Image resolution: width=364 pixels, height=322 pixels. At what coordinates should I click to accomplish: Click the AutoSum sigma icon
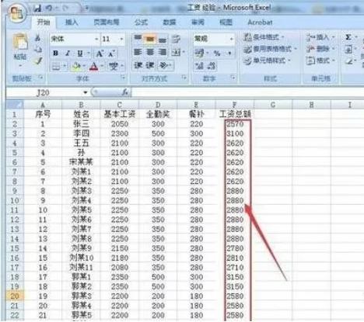pyautogui.click(x=348, y=37)
